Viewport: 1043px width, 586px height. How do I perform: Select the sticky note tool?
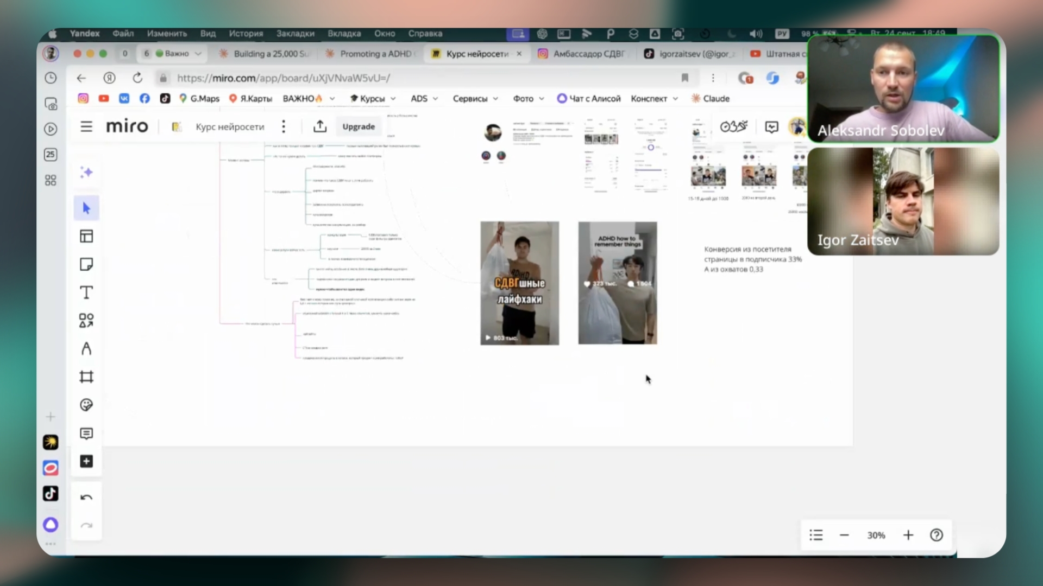86,264
